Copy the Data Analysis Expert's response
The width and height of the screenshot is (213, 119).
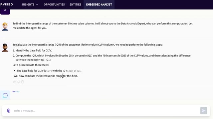[x=23, y=82]
